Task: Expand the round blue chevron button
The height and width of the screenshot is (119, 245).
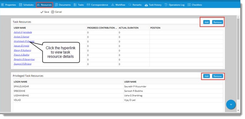Action: (231, 104)
